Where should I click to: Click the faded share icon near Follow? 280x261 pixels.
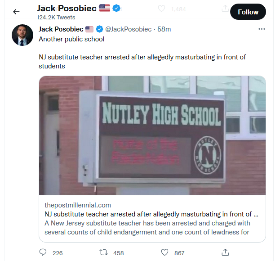(225, 8)
